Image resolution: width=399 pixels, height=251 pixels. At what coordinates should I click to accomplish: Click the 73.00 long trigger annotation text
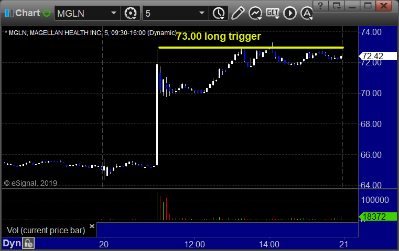219,36
